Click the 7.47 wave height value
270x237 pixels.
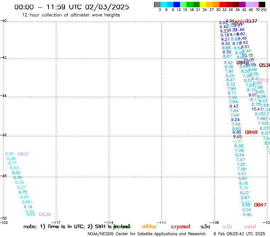point(240,160)
